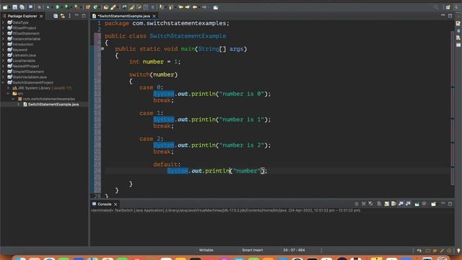Click the New file wizard icon
The width and height of the screenshot is (462, 260).
tap(5, 7)
